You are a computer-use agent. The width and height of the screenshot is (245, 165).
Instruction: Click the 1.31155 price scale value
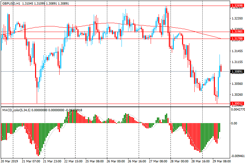point(237,62)
